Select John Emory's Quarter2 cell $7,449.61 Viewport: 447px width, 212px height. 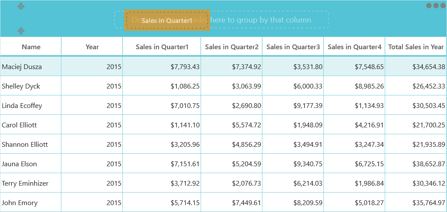pyautogui.click(x=231, y=203)
